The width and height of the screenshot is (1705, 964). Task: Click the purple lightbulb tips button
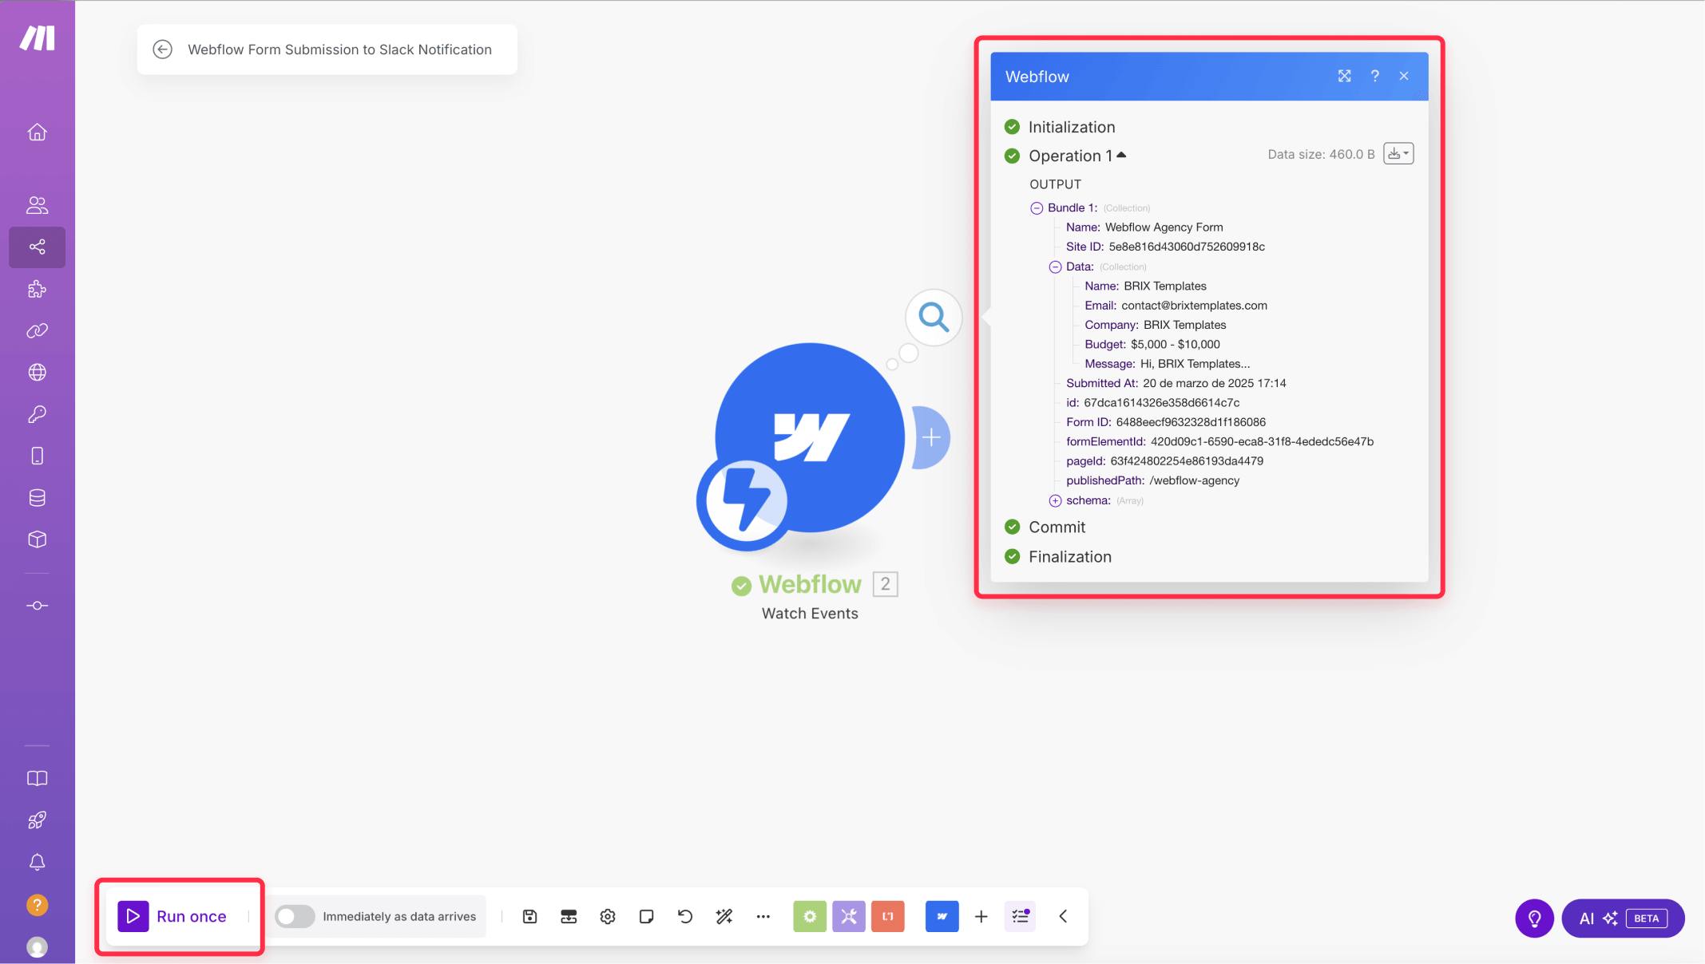pyautogui.click(x=1535, y=919)
